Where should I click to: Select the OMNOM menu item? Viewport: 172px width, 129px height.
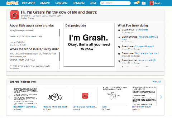tap(45, 3)
